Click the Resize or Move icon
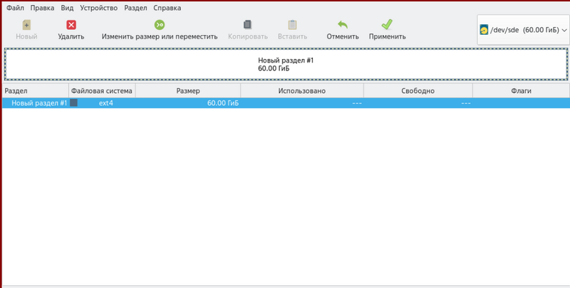Image resolution: width=570 pixels, height=288 pixels. [x=159, y=25]
